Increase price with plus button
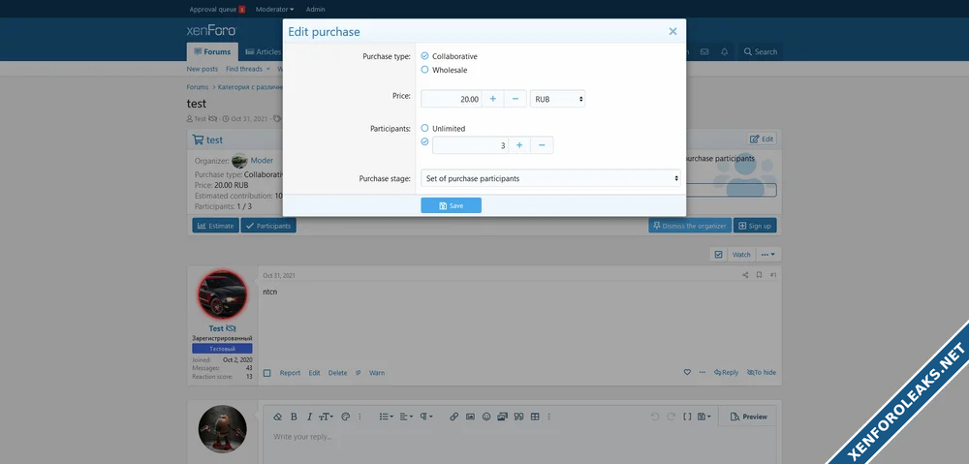This screenshot has width=969, height=464. click(x=492, y=99)
